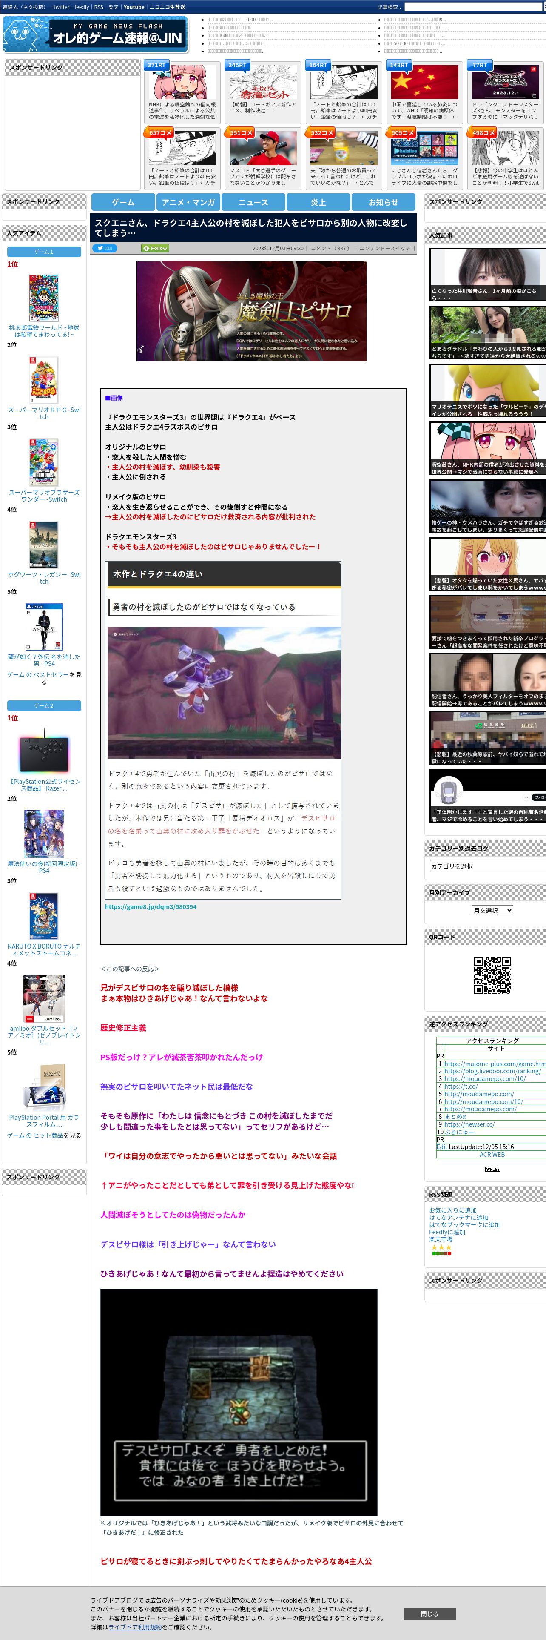Screen dimensions: 546x1640
Task: Click the three gold stars under RSS関連
Action: pos(441,1247)
